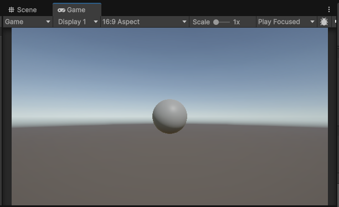Open the Game view type dropdown
339x207 pixels.
(x=28, y=22)
